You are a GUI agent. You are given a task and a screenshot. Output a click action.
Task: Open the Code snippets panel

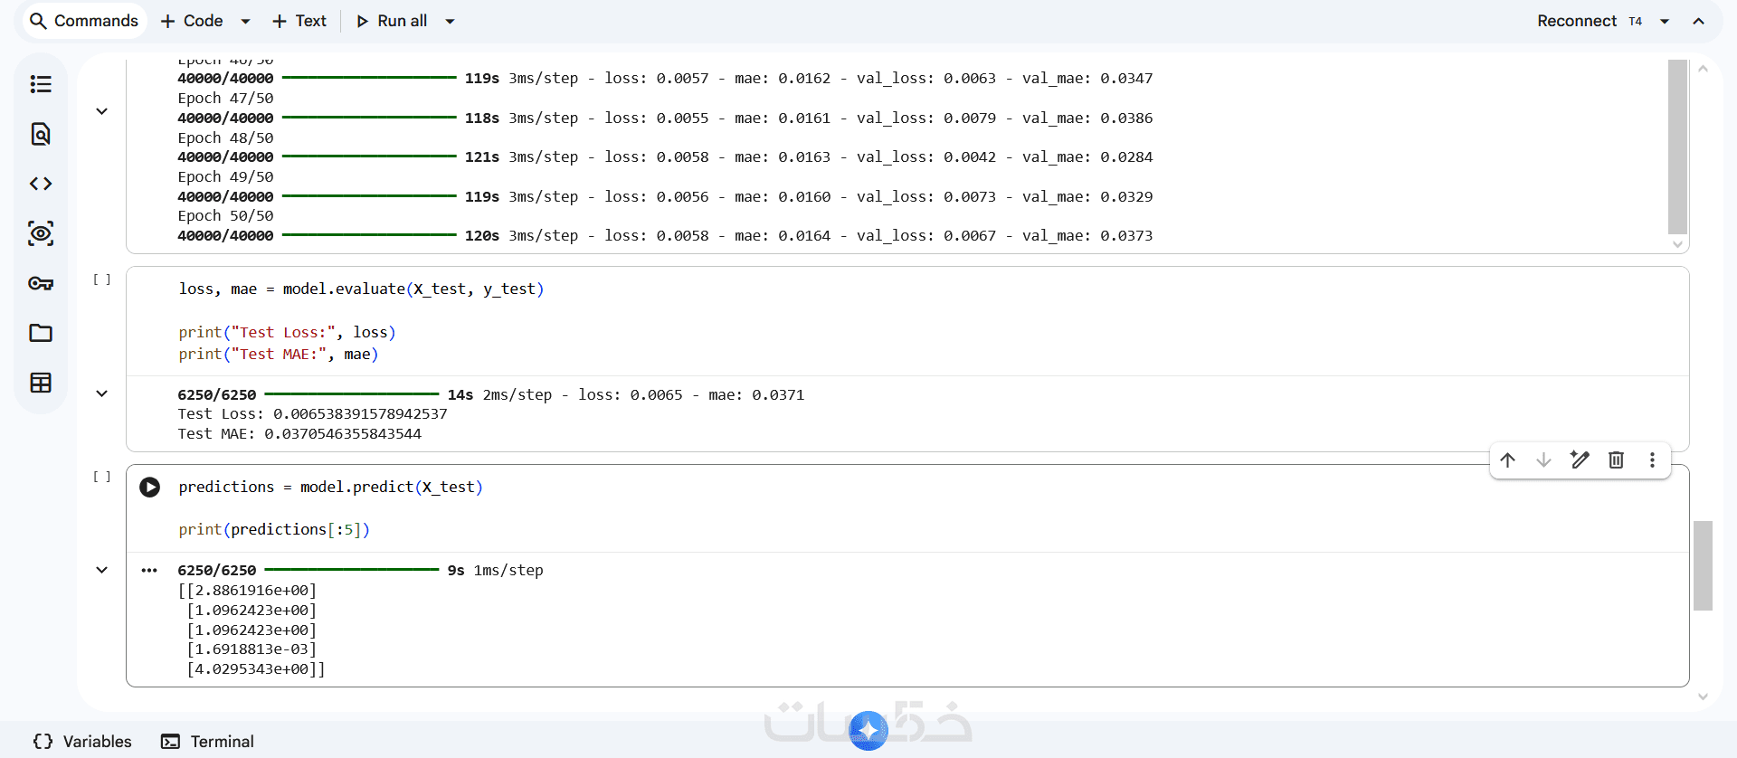pyautogui.click(x=41, y=184)
